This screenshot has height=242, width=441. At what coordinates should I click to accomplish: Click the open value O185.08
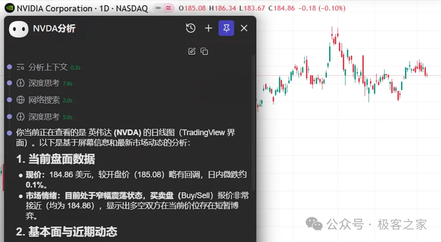click(192, 8)
